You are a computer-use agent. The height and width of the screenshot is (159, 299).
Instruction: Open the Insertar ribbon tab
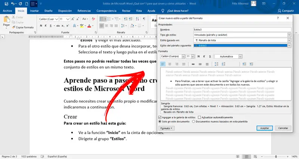(x=34, y=11)
